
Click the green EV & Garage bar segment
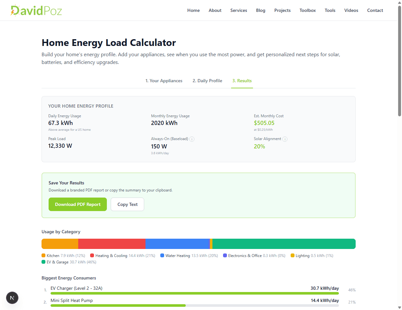click(283, 244)
